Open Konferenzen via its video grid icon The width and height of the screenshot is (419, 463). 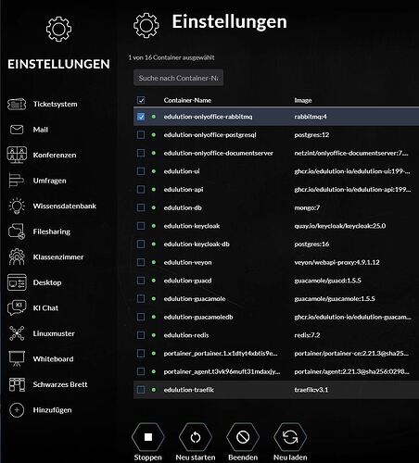point(17,155)
